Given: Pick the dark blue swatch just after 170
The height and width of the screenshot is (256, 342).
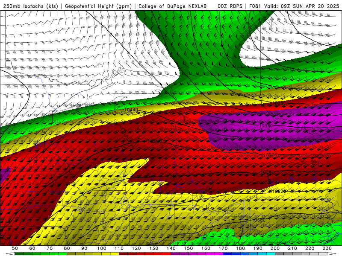Looking at the screenshot, I should point(227,254).
